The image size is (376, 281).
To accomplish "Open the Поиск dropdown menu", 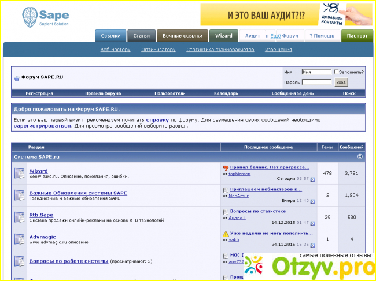I will [349, 93].
